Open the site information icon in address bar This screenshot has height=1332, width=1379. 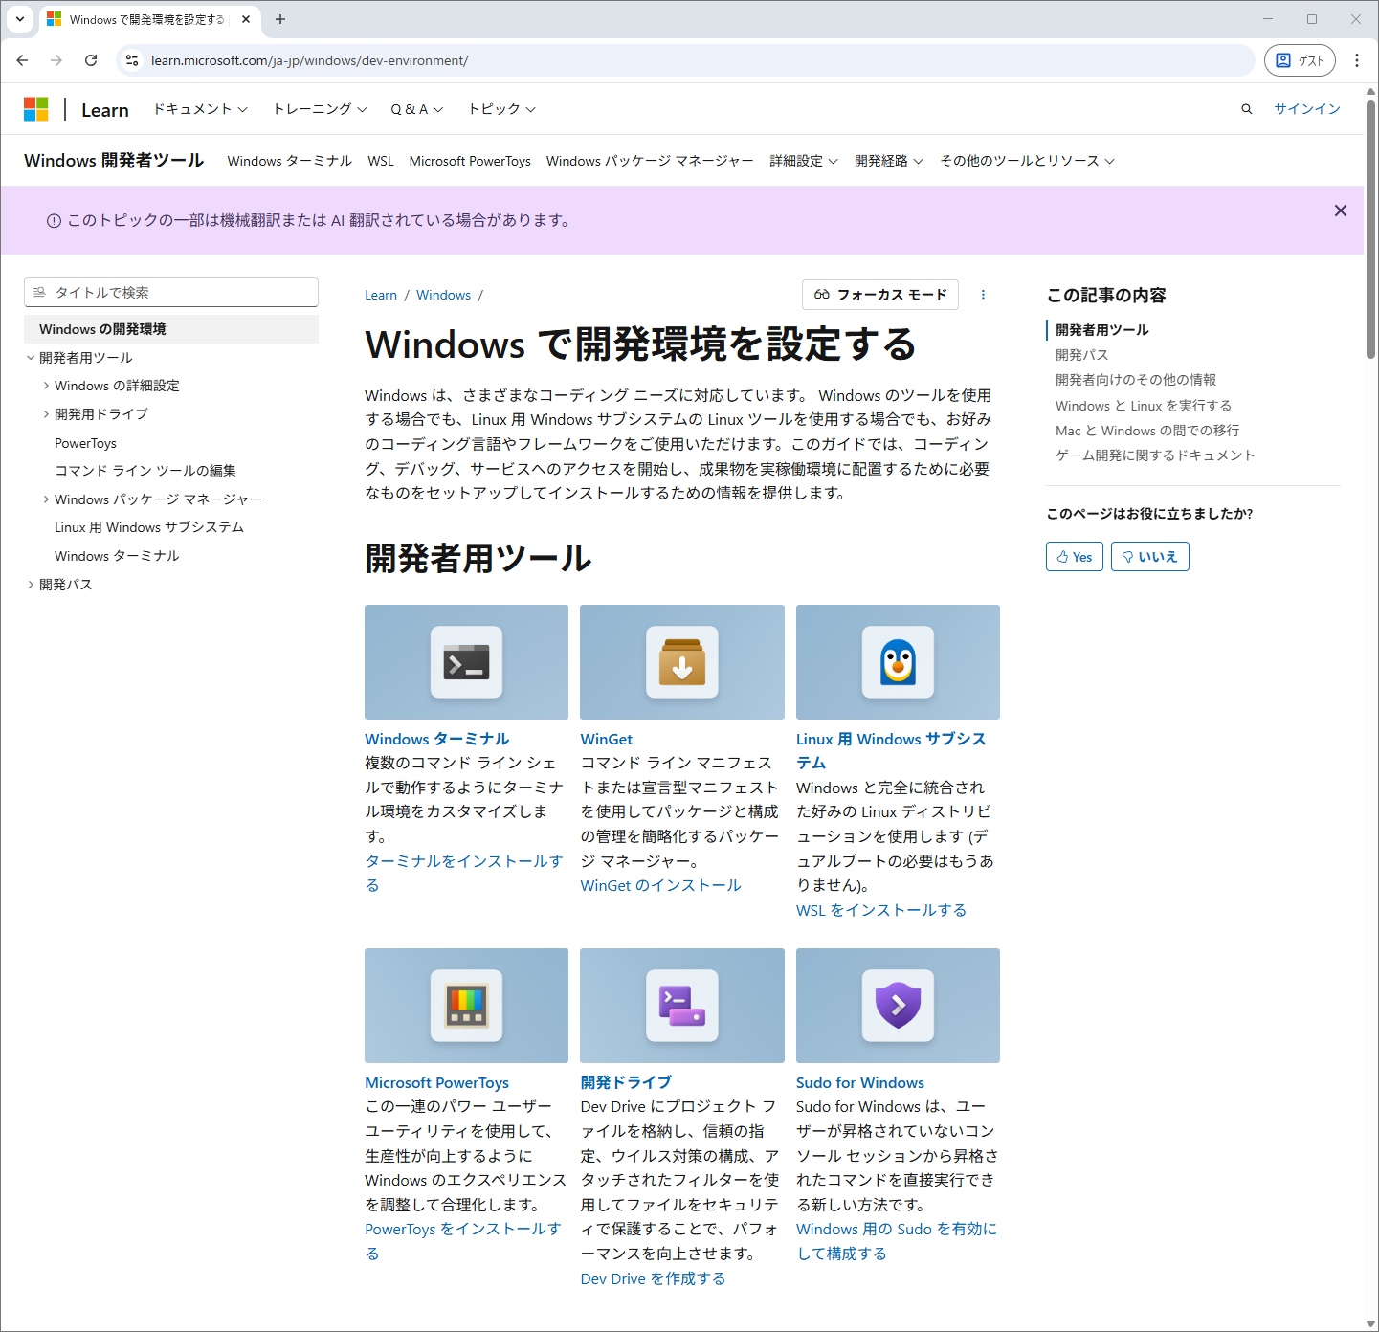coord(132,60)
